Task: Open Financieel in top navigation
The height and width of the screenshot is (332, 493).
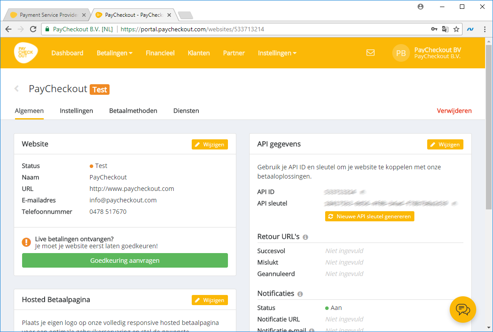Action: (160, 53)
